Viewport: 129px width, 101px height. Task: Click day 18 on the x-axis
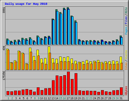click(72, 98)
